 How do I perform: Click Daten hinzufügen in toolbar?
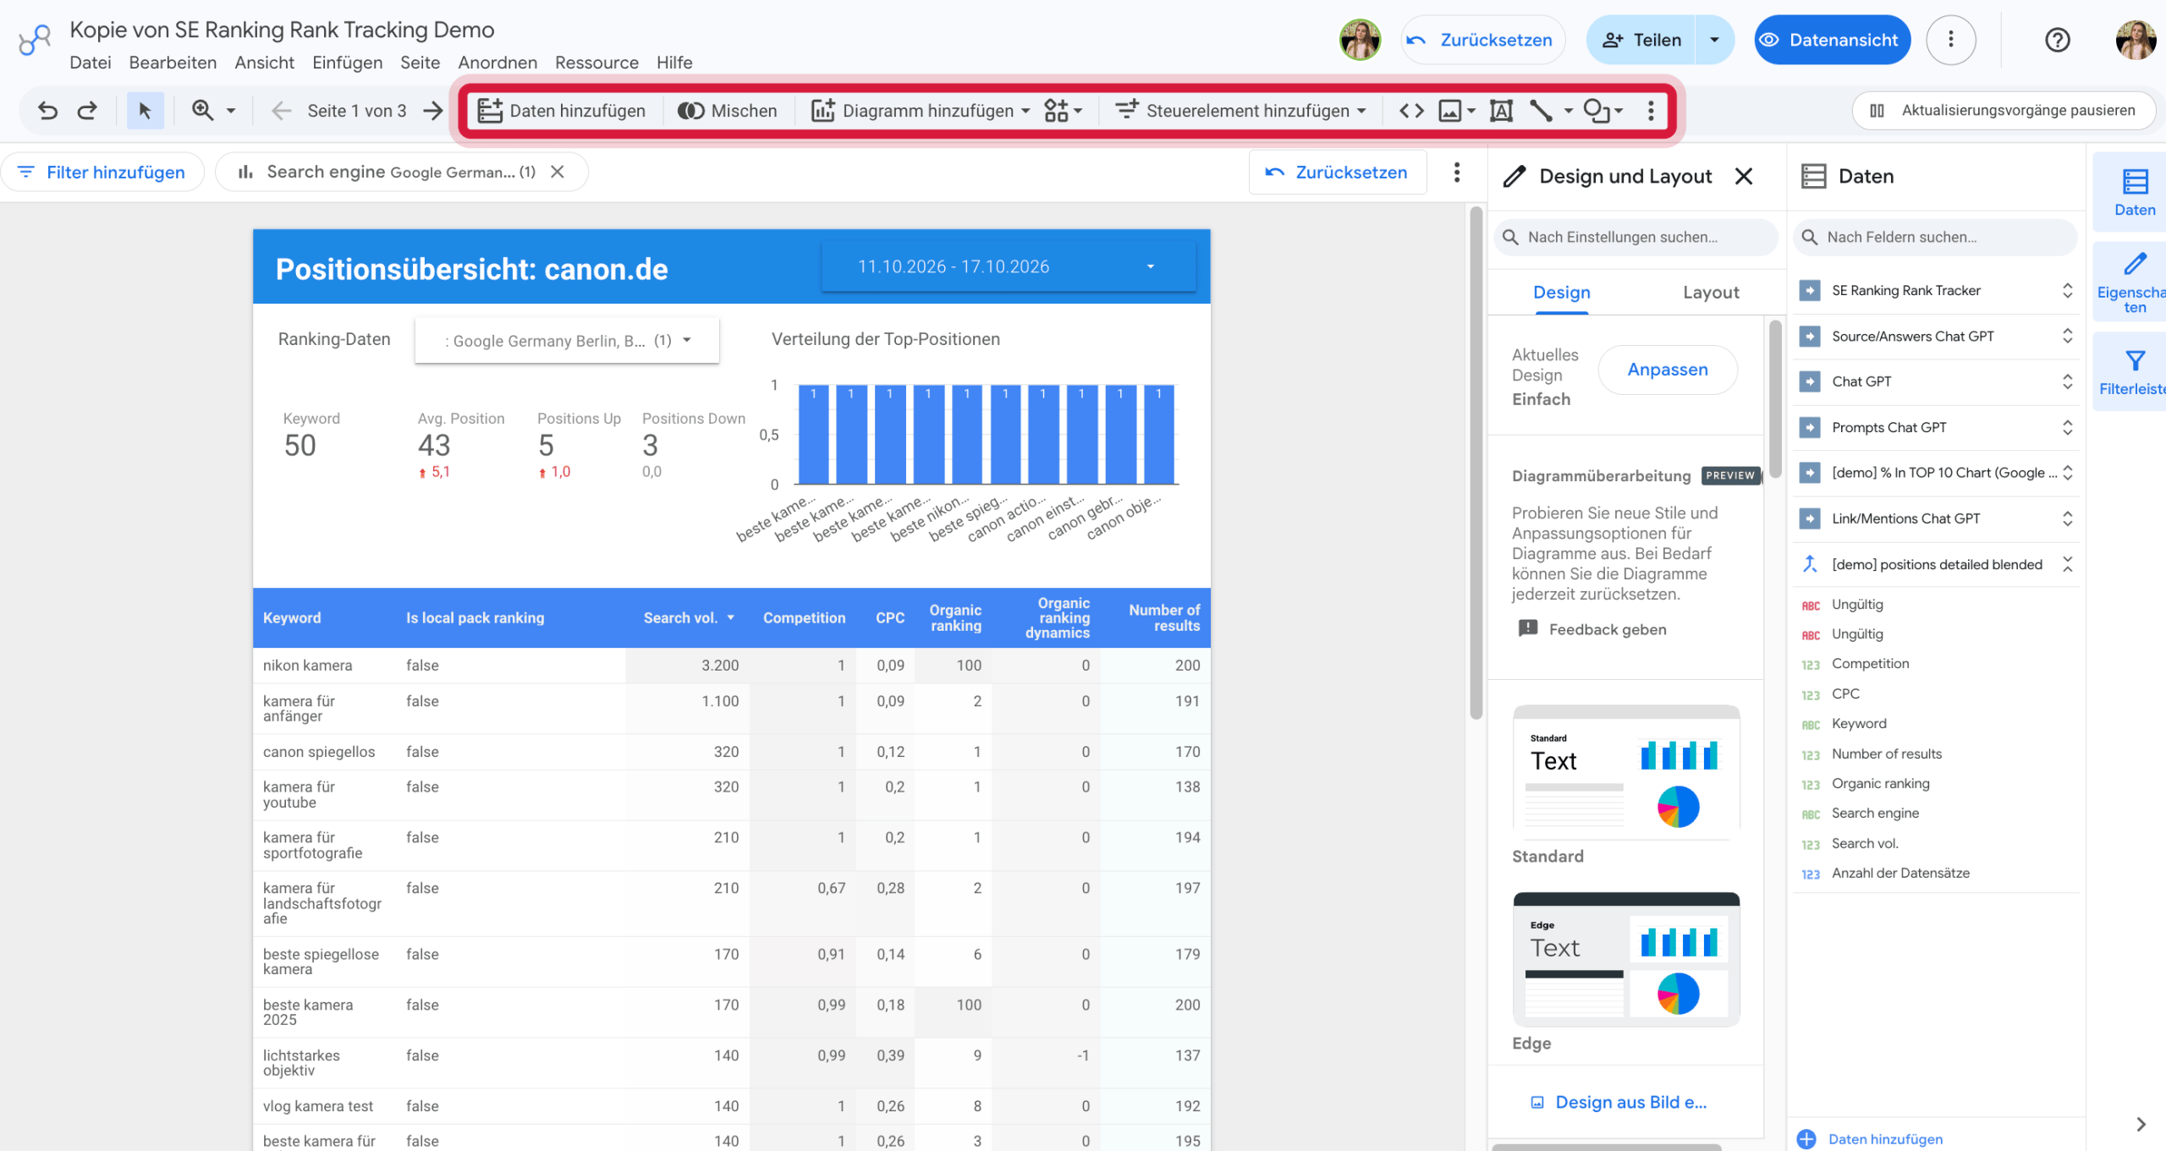click(x=562, y=111)
